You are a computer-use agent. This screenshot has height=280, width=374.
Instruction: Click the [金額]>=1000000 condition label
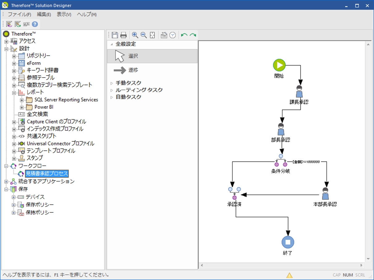tap(306, 161)
